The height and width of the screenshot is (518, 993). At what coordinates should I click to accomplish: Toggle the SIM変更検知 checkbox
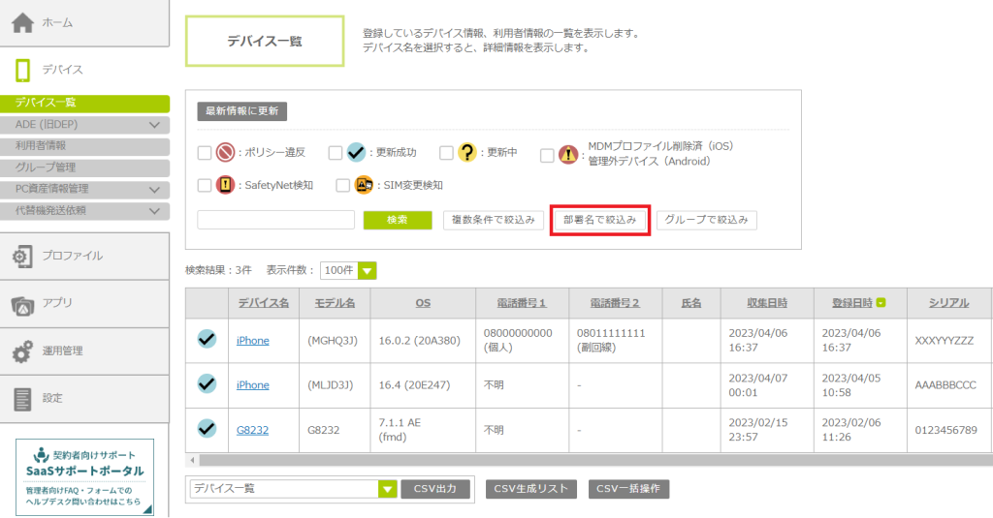pyautogui.click(x=342, y=185)
